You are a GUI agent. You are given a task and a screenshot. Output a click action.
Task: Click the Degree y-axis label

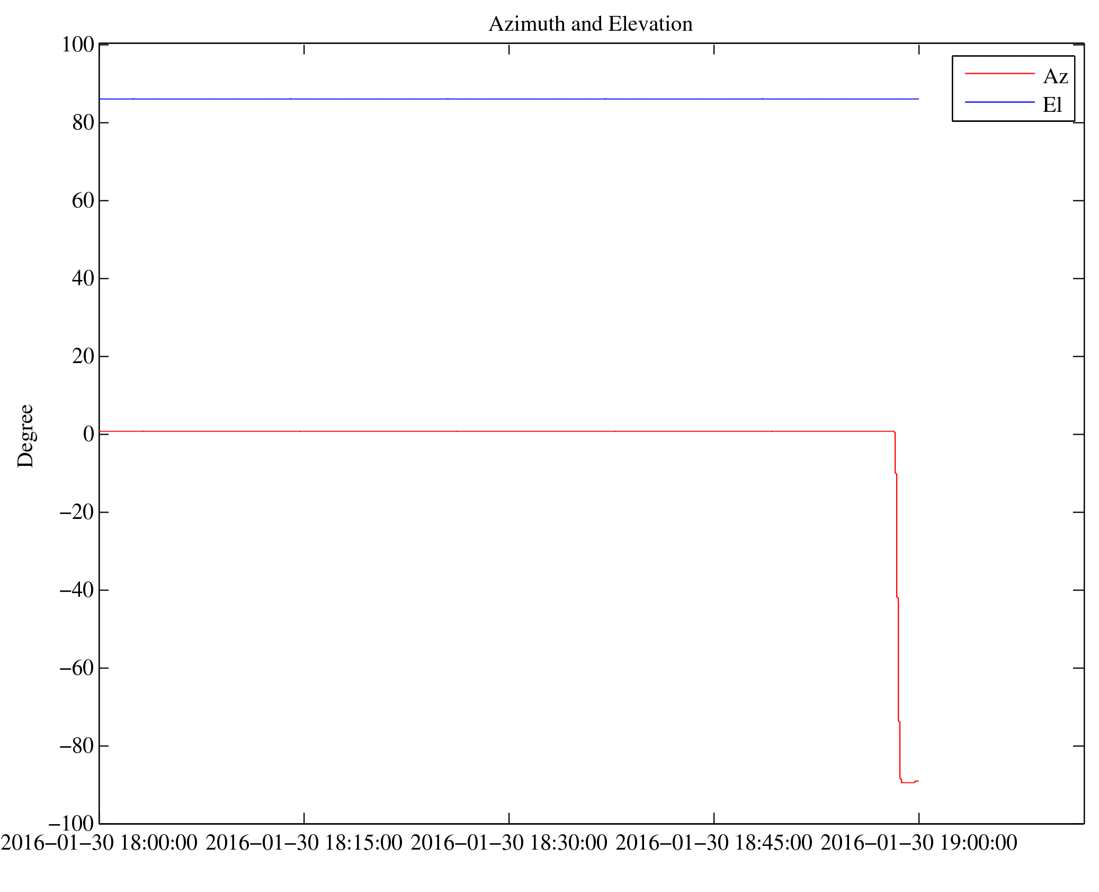pyautogui.click(x=25, y=436)
